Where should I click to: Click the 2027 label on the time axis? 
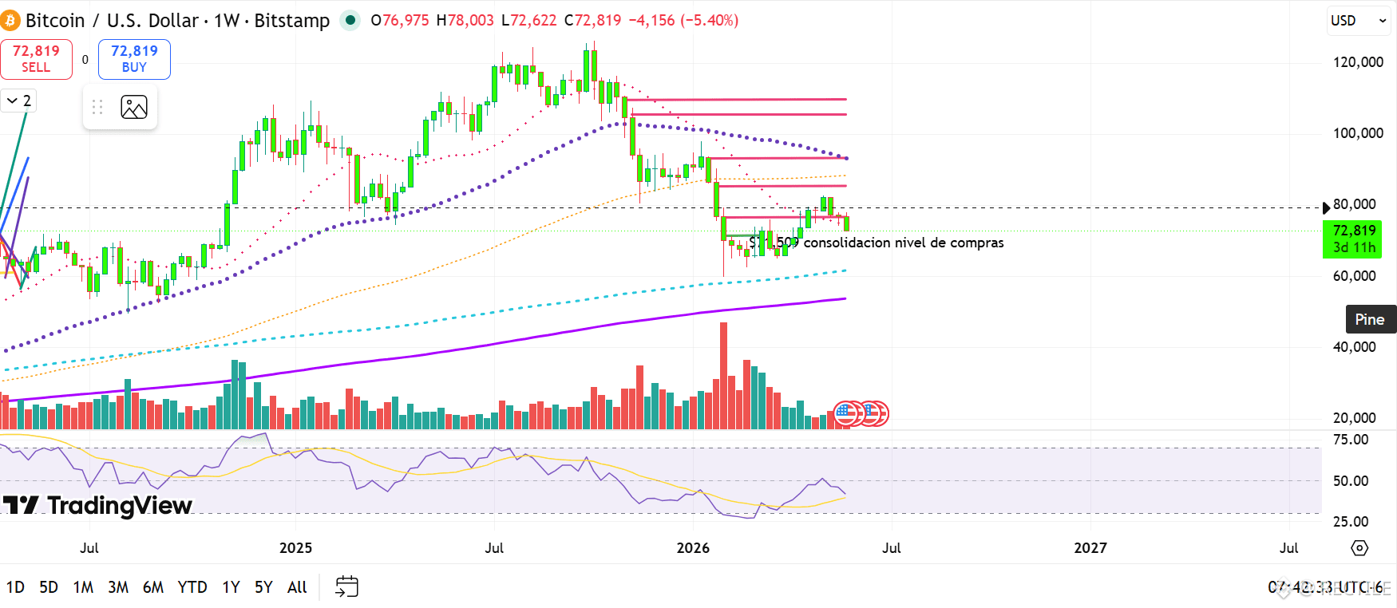[x=1090, y=548]
